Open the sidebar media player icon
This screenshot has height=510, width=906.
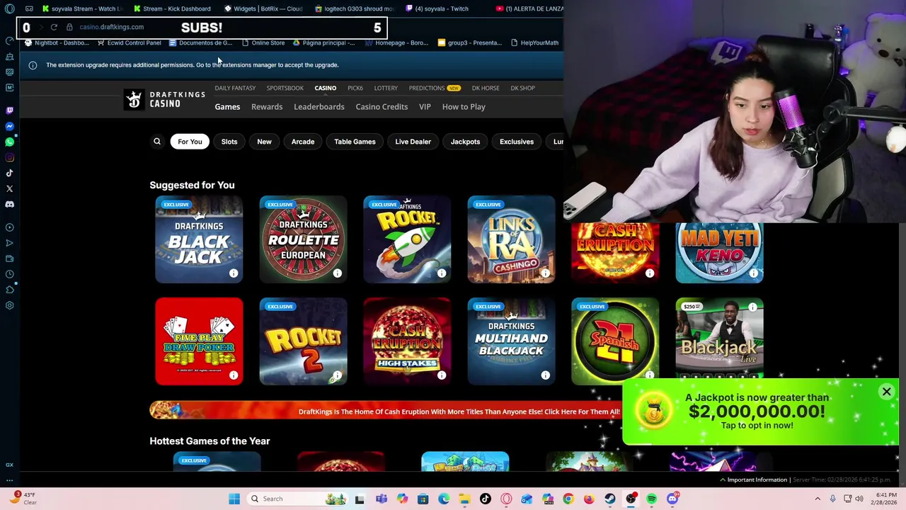9,227
